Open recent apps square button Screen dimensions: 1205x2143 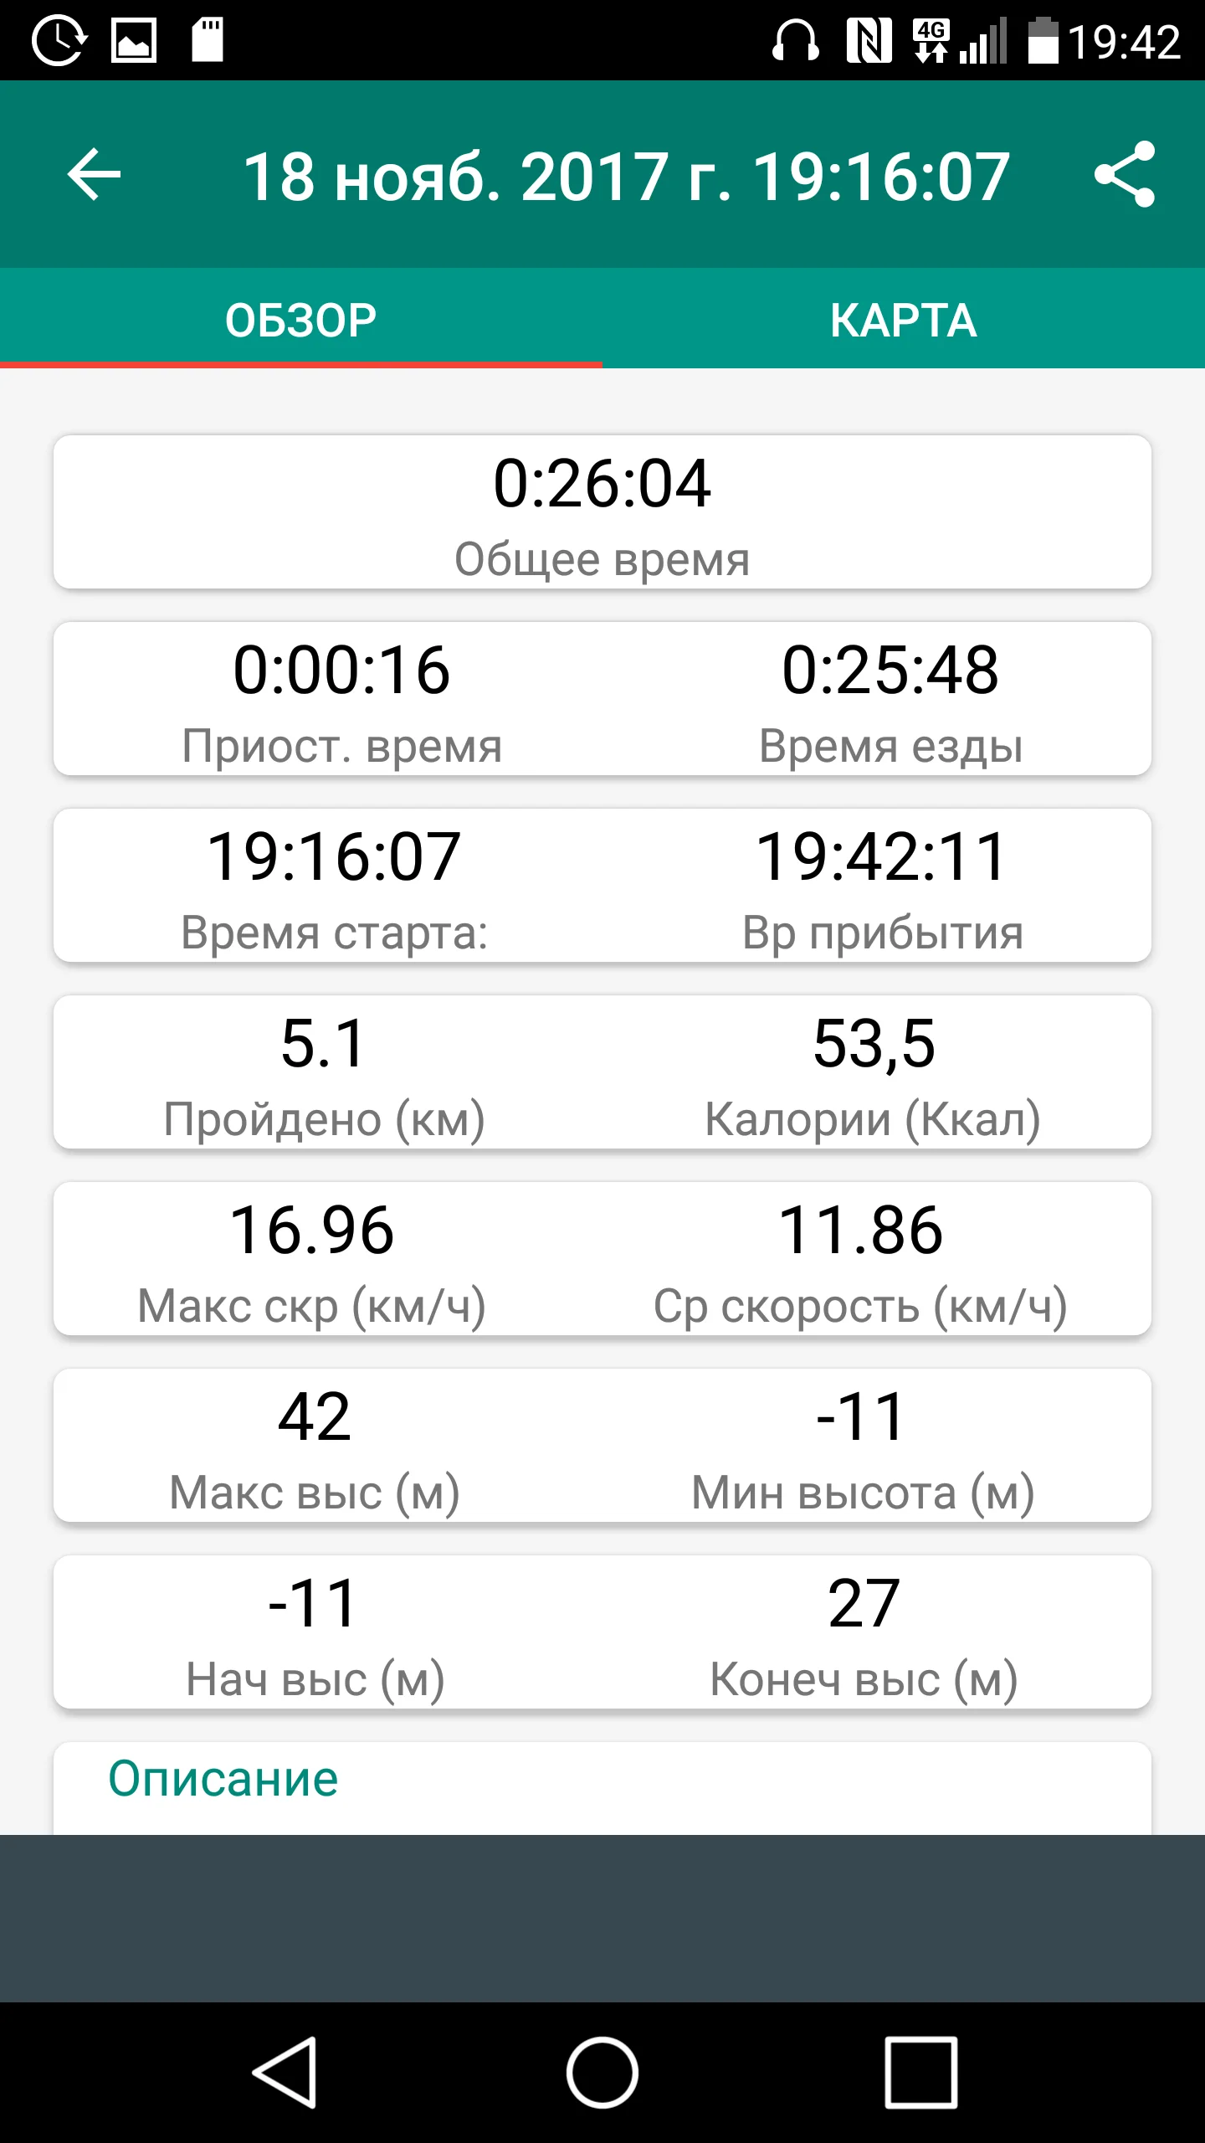tap(920, 2073)
